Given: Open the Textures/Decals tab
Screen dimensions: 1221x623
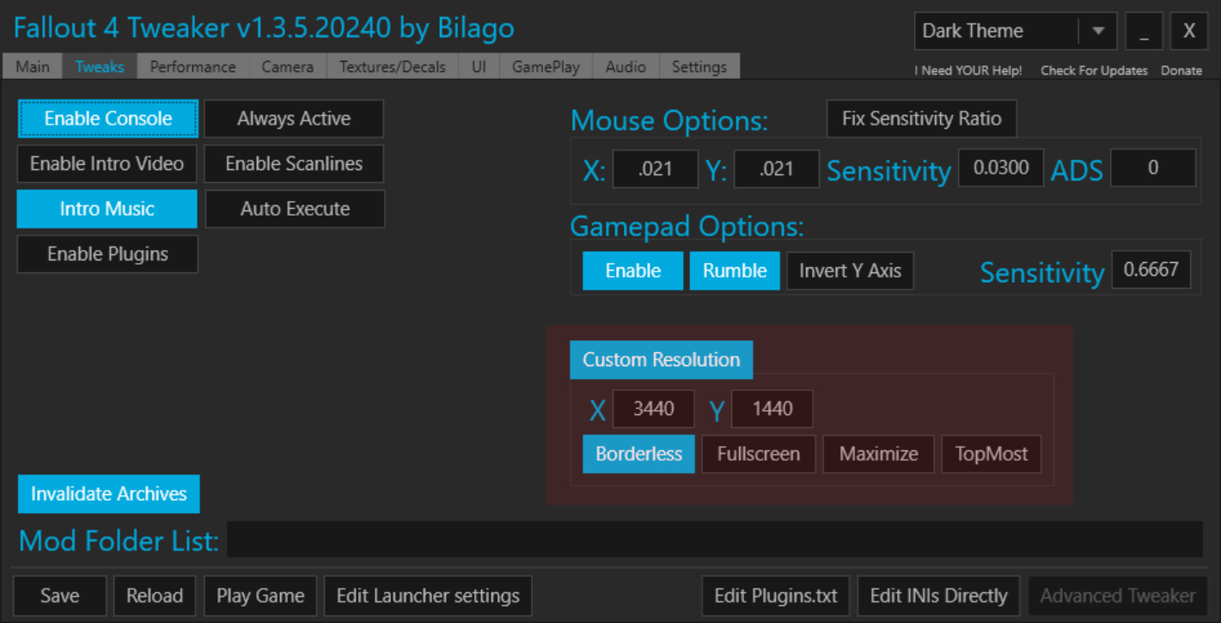Looking at the screenshot, I should tap(393, 66).
